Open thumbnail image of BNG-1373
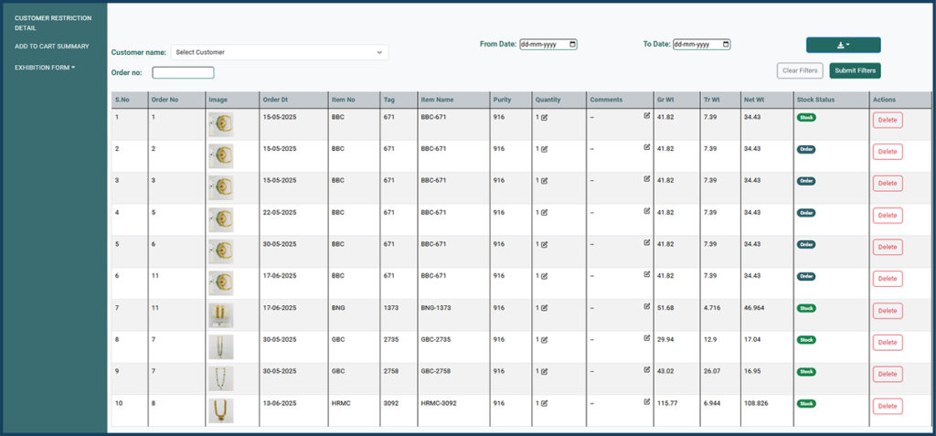This screenshot has width=936, height=436. 221,315
